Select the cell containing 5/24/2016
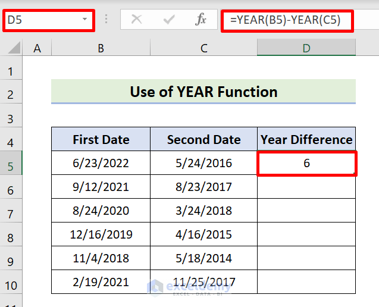The image size is (379, 307). tap(203, 163)
